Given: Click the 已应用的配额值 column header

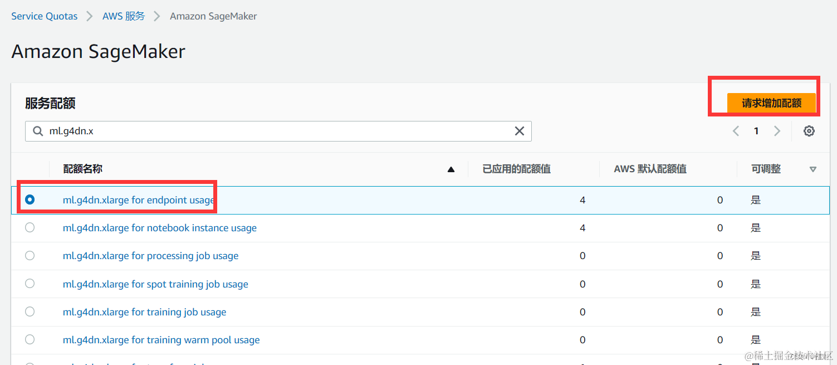Looking at the screenshot, I should click(x=516, y=169).
